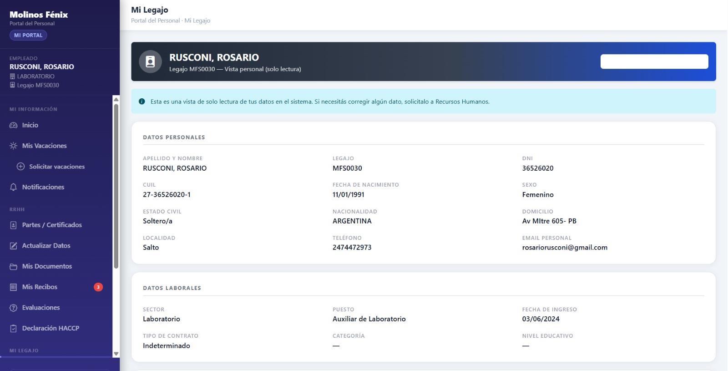Click the building icon next to LABORATORIO
Screen dimensions: 728x371
(x=12, y=76)
